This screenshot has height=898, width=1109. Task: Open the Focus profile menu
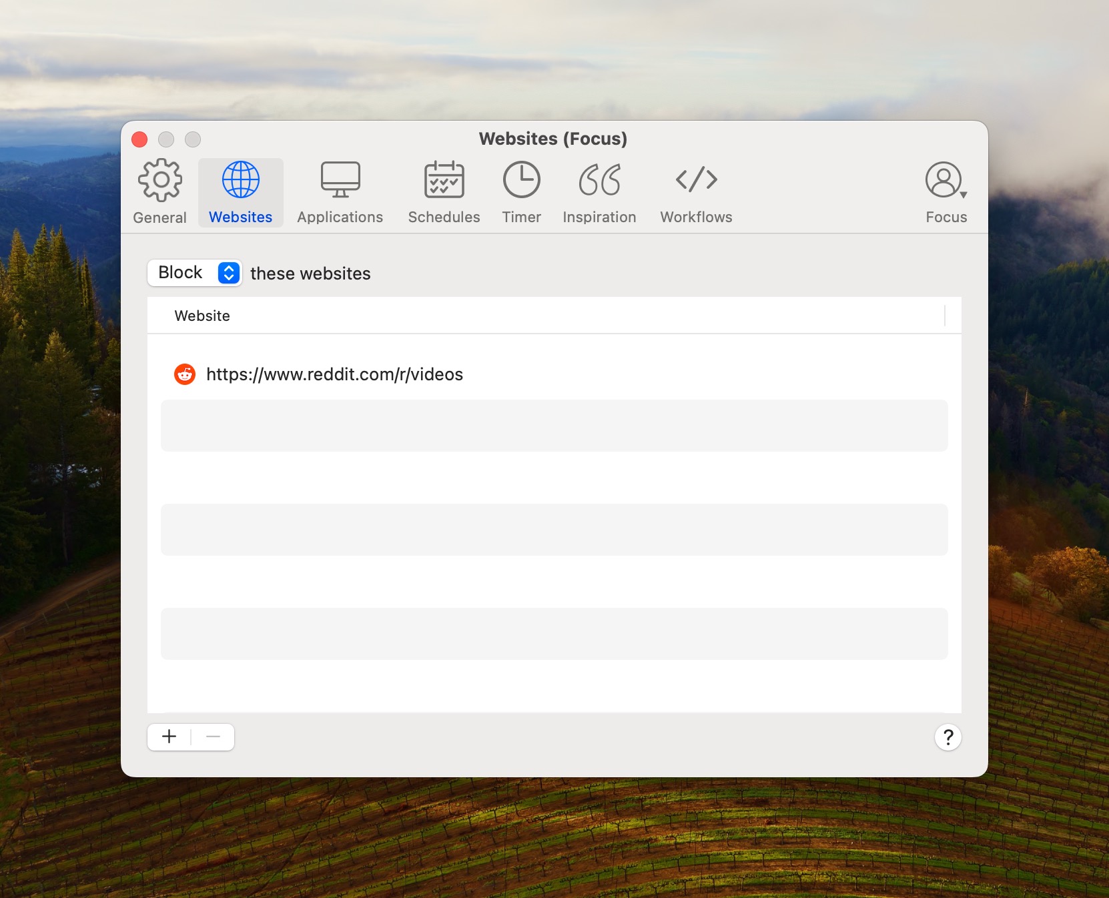pos(946,192)
